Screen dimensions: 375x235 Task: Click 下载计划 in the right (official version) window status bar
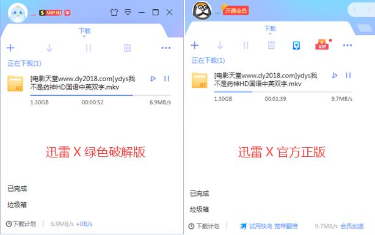pyautogui.click(x=204, y=226)
